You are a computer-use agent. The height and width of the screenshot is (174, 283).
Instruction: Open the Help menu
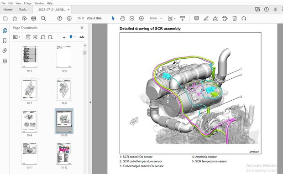coord(49,3)
